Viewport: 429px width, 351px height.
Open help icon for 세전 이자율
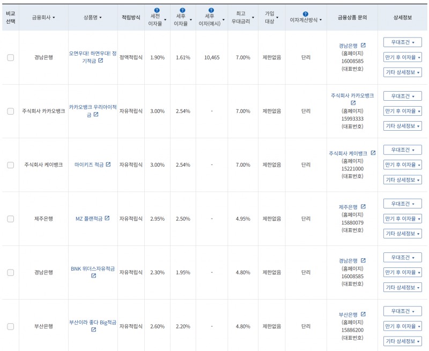point(157,10)
